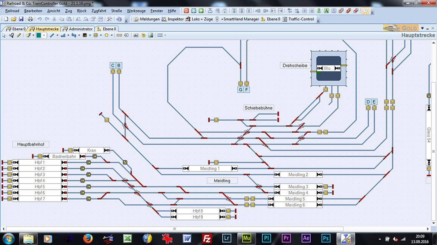Open Firefox from the taskbar
The width and height of the screenshot is (437, 245).
coord(88,239)
